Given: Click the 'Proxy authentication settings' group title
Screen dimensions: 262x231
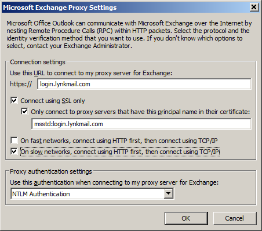Looking at the screenshot, I should point(51,171).
